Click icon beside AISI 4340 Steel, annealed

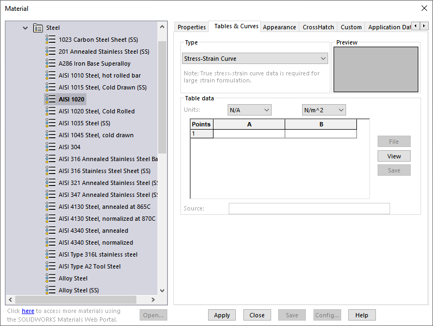point(51,231)
